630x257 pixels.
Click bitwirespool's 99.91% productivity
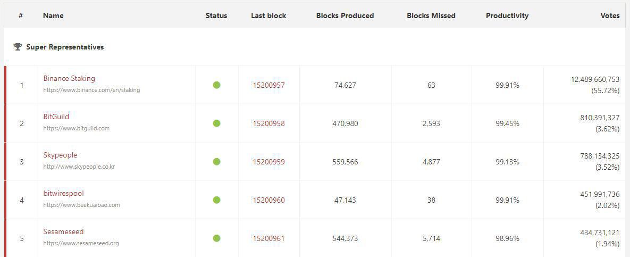pyautogui.click(x=507, y=200)
